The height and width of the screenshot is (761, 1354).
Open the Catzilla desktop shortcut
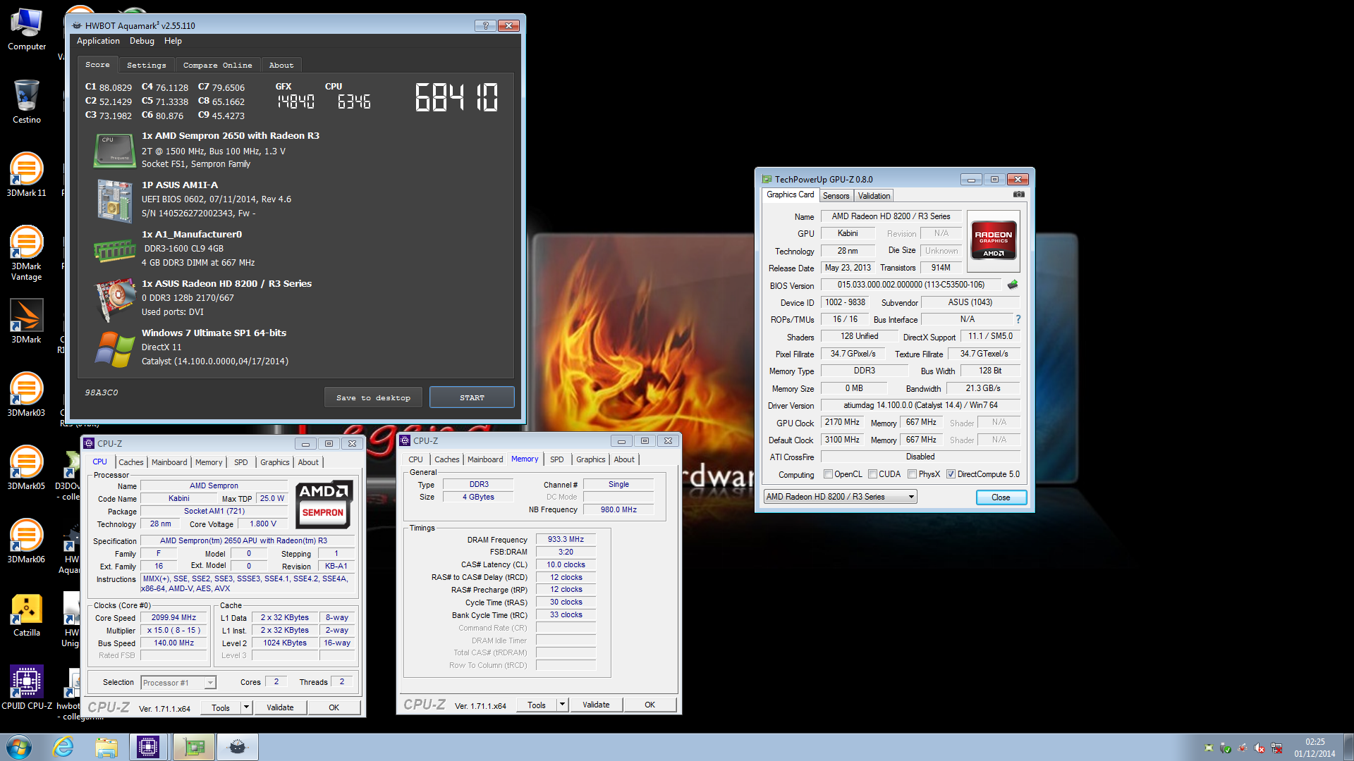(x=27, y=615)
